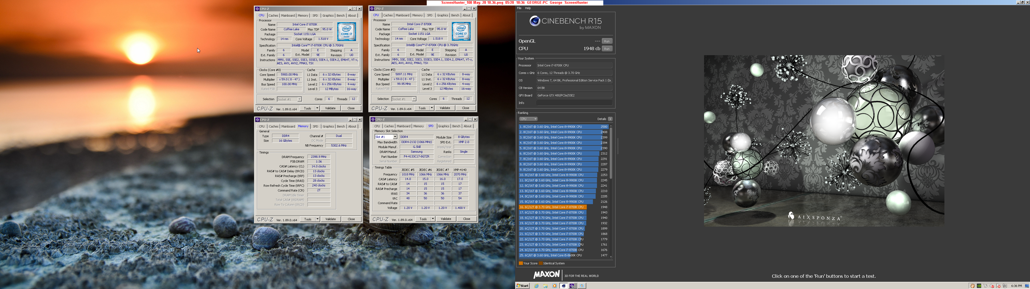Click scroll-down arrow of Cinebench ranking list
This screenshot has height=289, width=1030.
click(611, 257)
